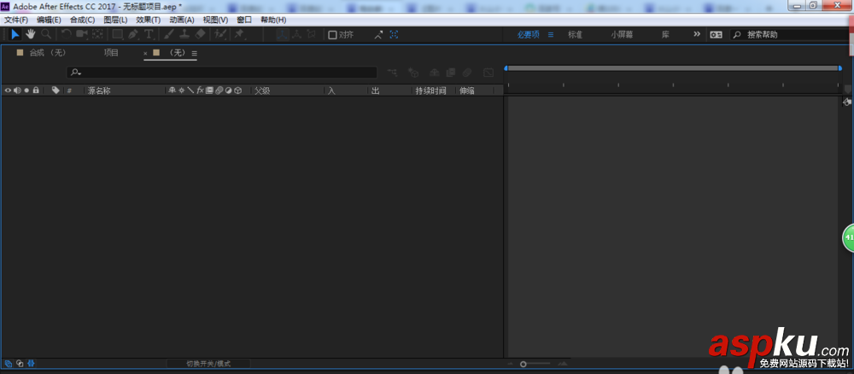854x374 pixels.
Task: Open the Graph Editor icon
Action: [488, 72]
